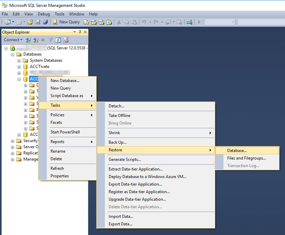285x235 pixels.
Task: Open the Debug menu
Action: point(44,14)
